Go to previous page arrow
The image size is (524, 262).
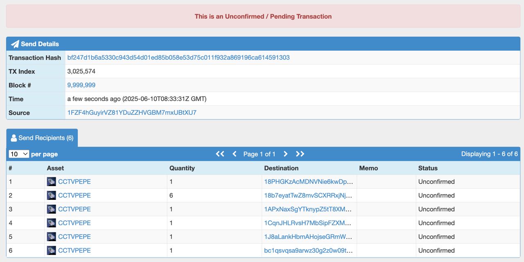(x=235, y=154)
